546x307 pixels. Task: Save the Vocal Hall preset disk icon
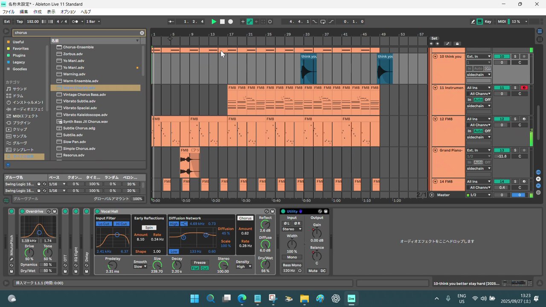(273, 211)
